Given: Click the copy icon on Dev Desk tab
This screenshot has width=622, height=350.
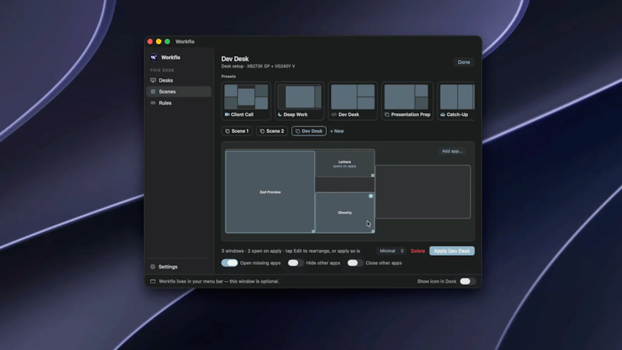Looking at the screenshot, I should tap(298, 131).
